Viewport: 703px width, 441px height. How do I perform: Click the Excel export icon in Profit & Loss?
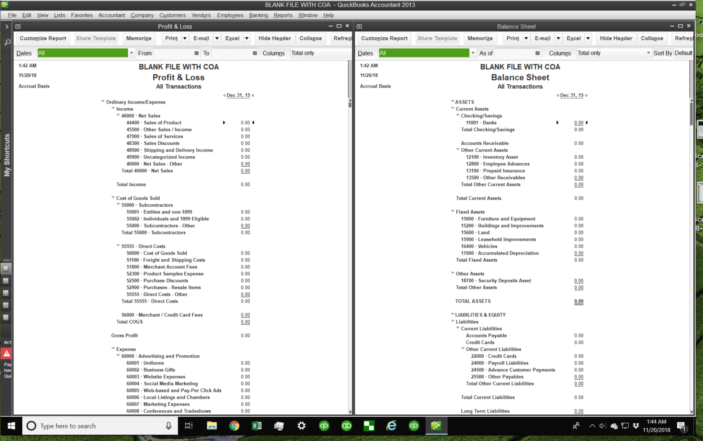pyautogui.click(x=232, y=38)
